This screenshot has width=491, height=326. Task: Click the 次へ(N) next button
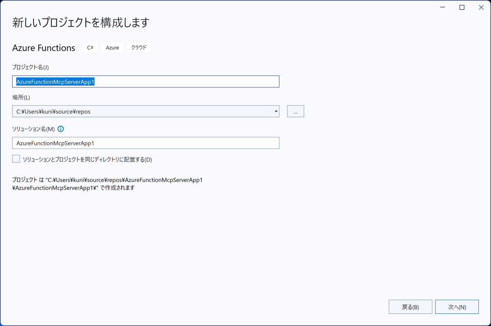coord(457,307)
